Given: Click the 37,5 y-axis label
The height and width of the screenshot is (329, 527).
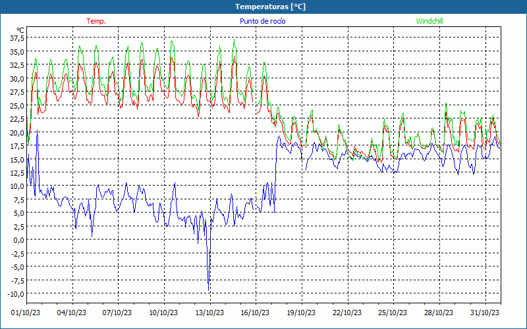Looking at the screenshot, I should tap(16, 38).
